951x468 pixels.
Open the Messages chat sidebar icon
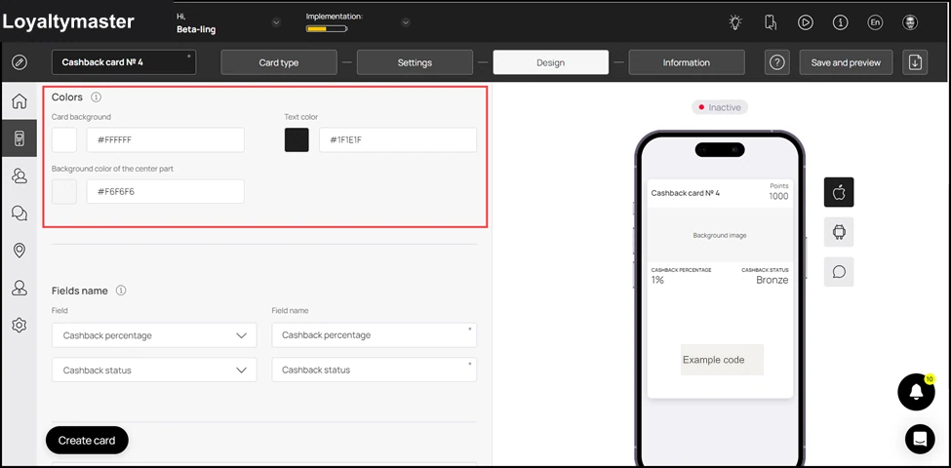point(20,213)
